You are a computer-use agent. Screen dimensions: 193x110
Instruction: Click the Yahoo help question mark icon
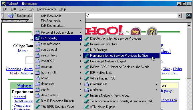point(152,32)
